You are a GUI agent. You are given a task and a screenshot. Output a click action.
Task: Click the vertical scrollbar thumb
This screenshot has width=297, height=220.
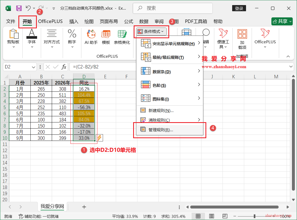point(294,134)
